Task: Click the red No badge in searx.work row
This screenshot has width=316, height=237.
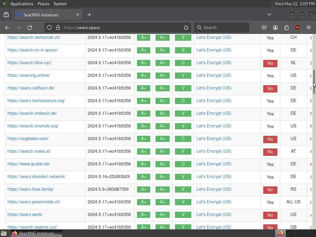Action: [x=270, y=215]
